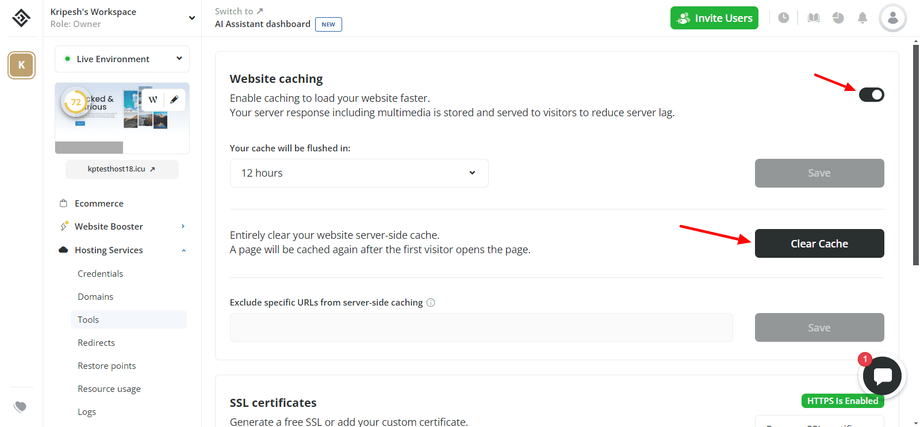
Task: Click the Clear Cache button
Action: [819, 243]
